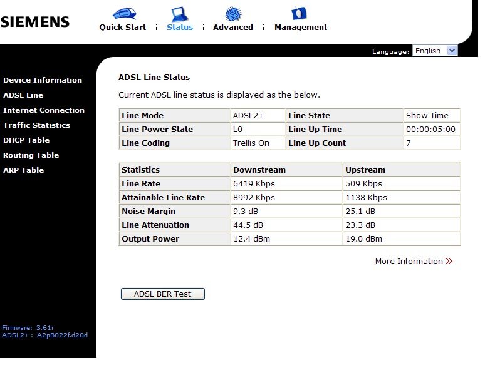
Task: Click the Attainable Line Rate label
Action: pyautogui.click(x=163, y=198)
